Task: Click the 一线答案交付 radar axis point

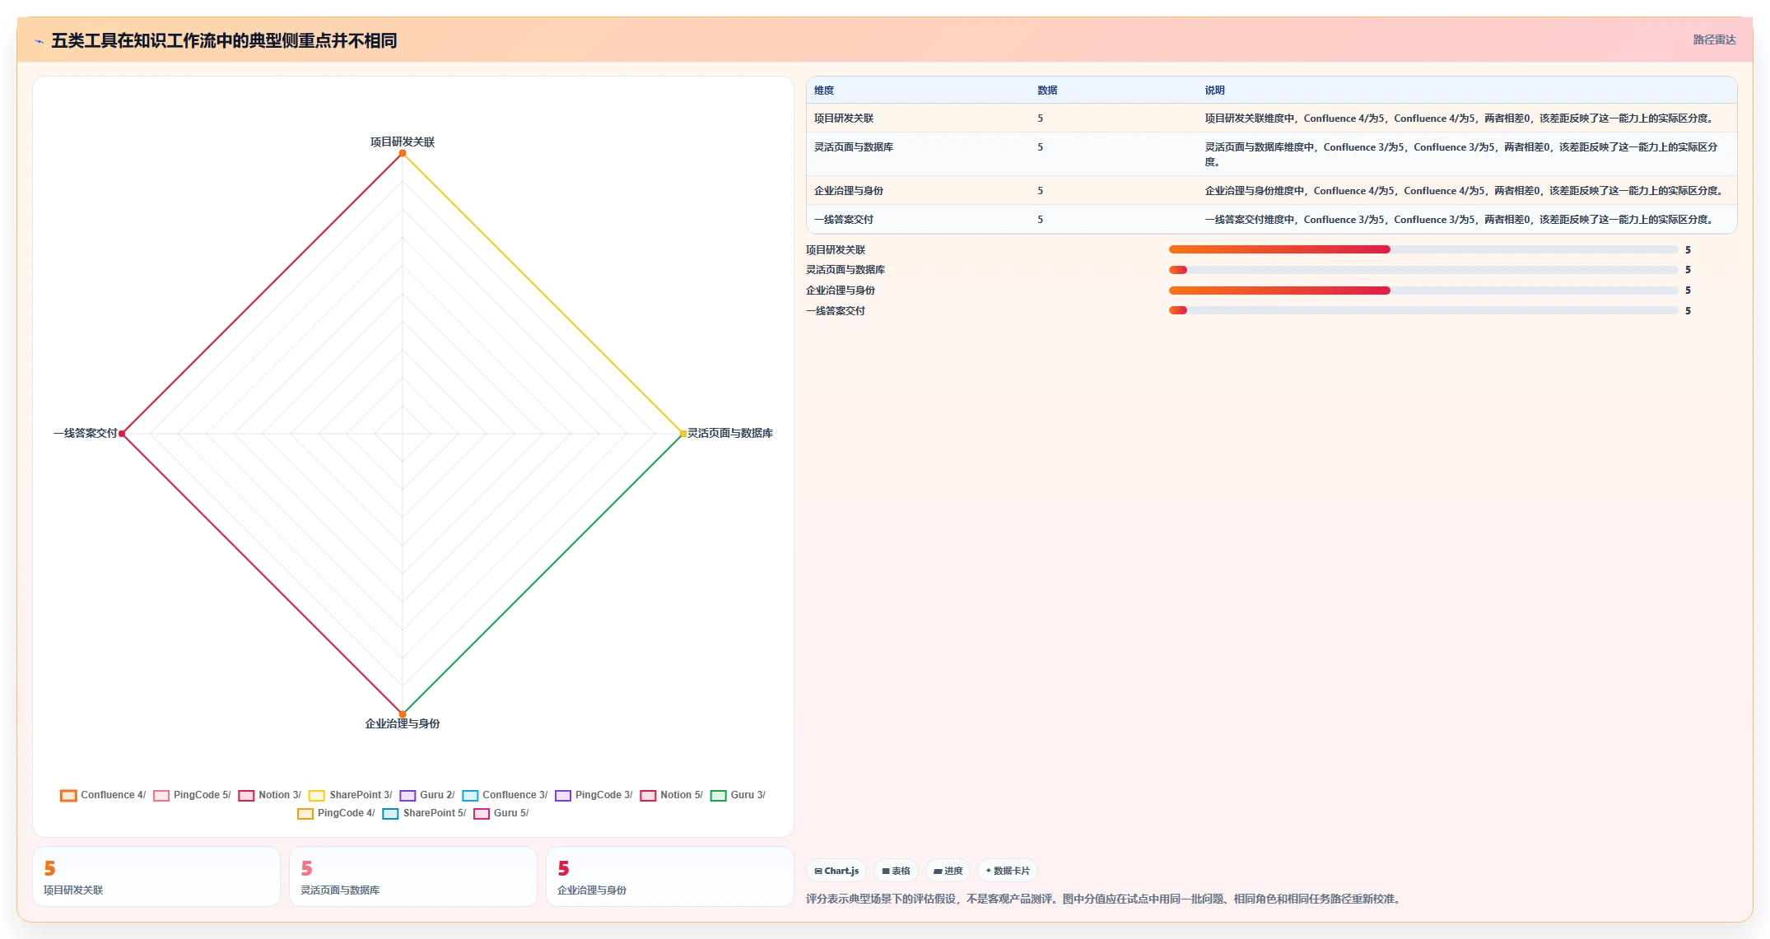Action: coord(122,434)
